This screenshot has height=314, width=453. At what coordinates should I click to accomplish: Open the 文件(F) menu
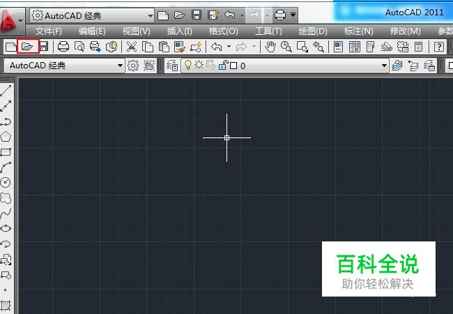click(49, 31)
